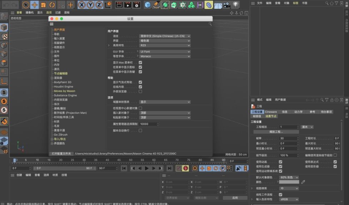349x205 pixels.
Task: Expand the renderer tree item
Action: point(52,78)
